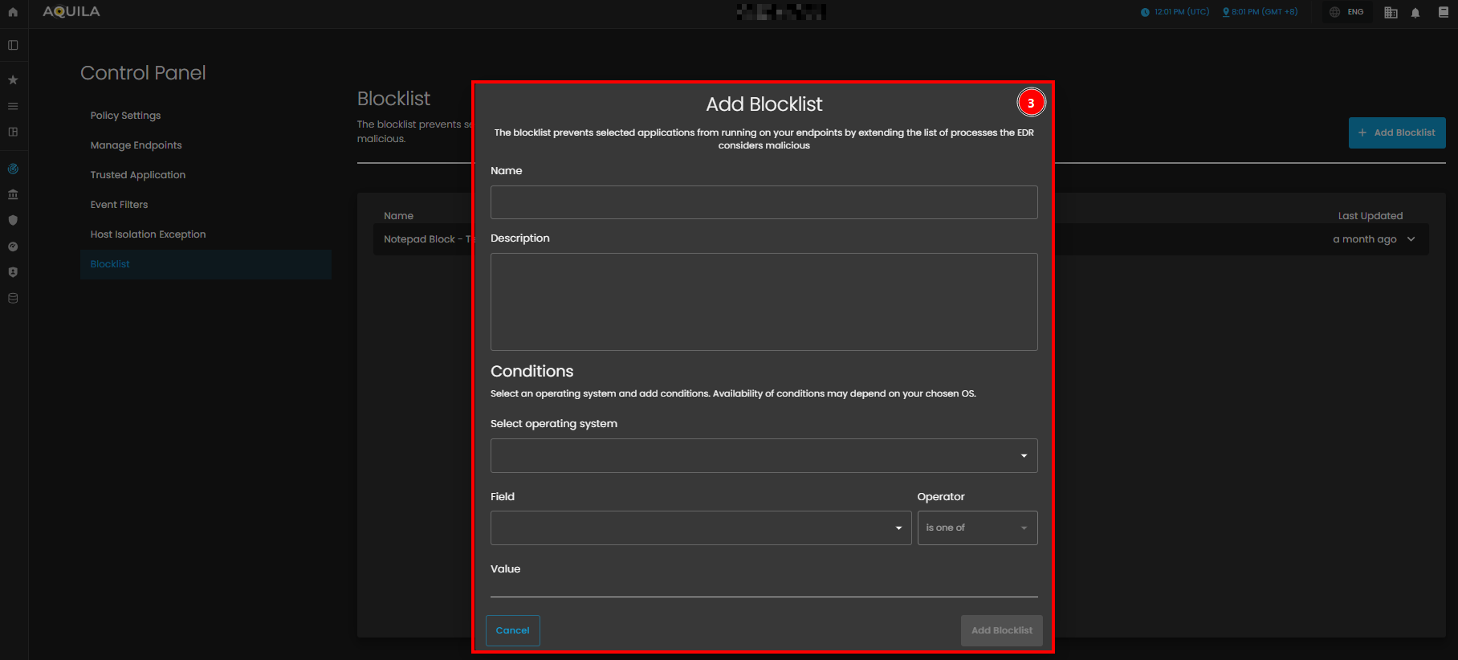The width and height of the screenshot is (1458, 660).
Task: Click the bank building sidebar icon
Action: click(x=13, y=194)
